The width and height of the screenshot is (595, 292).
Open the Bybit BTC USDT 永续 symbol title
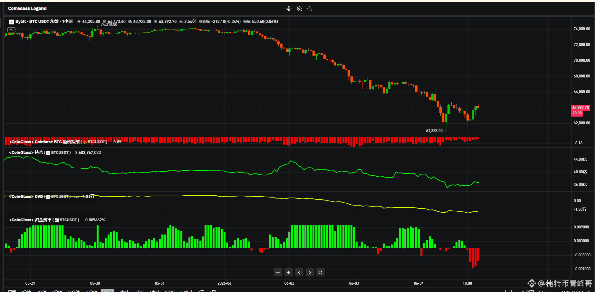[x=44, y=22]
